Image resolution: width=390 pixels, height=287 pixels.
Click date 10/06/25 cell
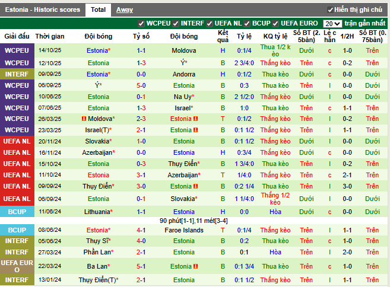coord(50,97)
